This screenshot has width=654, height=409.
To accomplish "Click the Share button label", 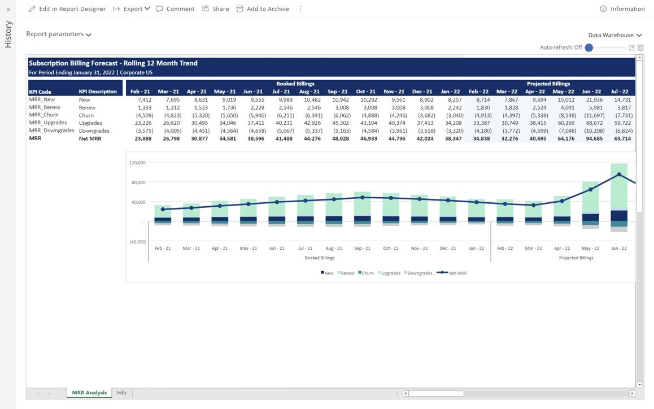I will [220, 9].
